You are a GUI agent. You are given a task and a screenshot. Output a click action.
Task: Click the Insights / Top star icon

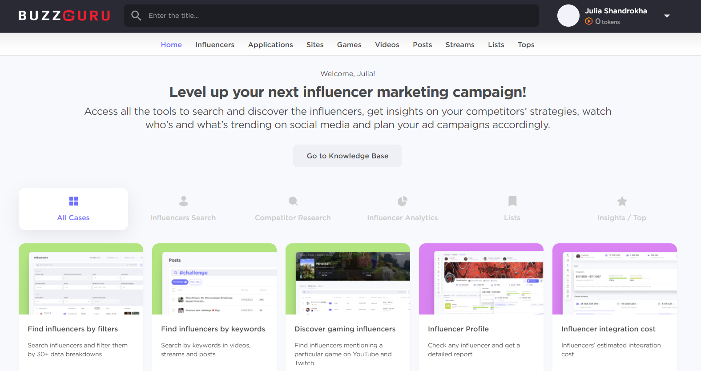pos(622,201)
